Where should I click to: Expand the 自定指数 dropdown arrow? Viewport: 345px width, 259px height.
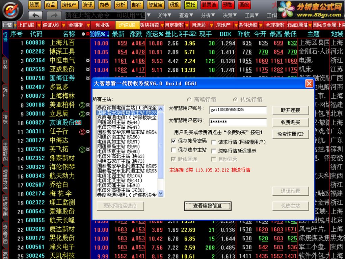point(187,26)
